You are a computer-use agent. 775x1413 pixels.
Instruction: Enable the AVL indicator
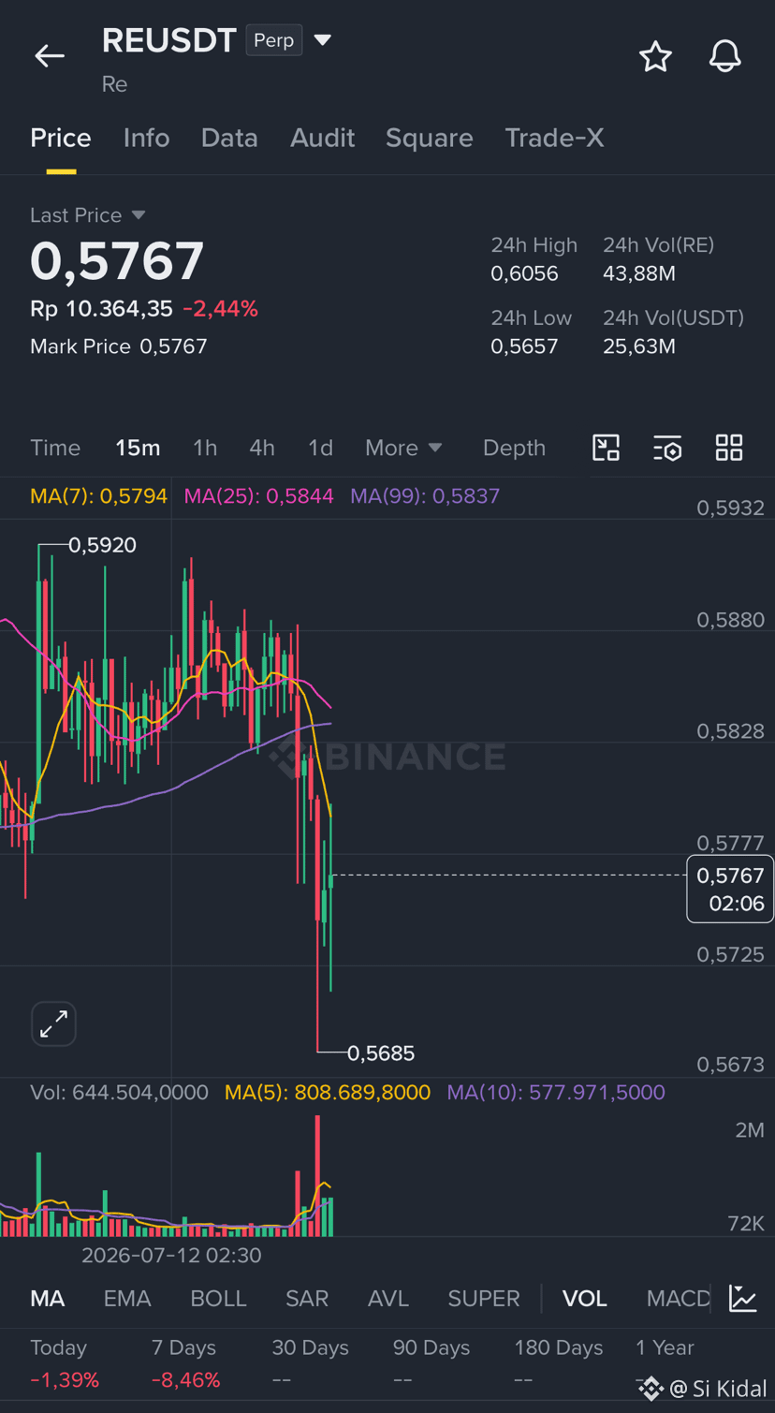[x=388, y=1299]
